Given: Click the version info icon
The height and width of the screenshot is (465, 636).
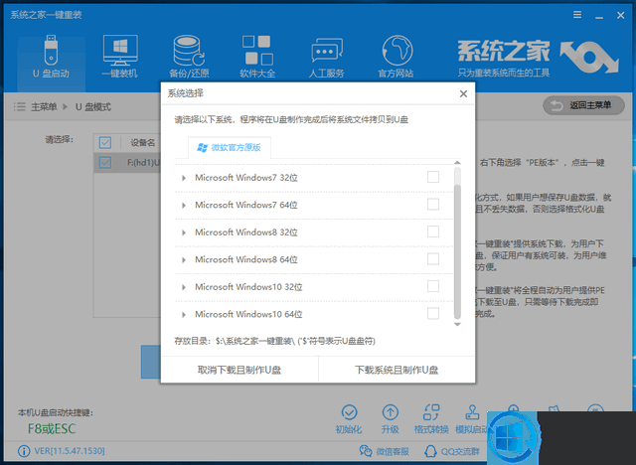Looking at the screenshot, I should 24,451.
